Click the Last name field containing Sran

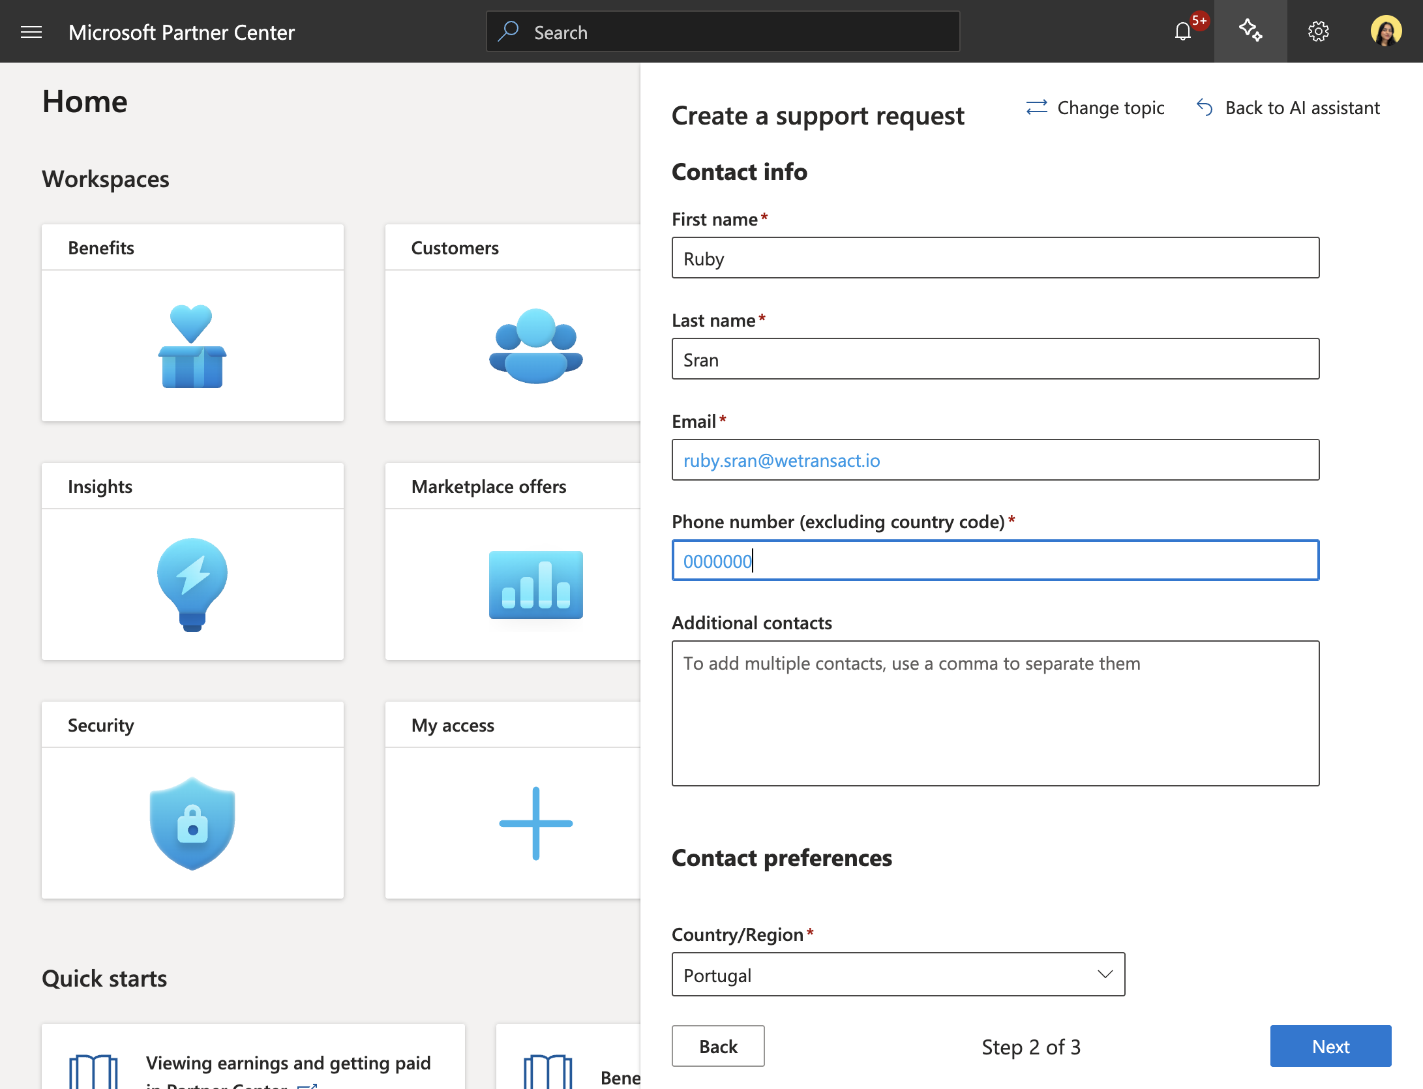[x=995, y=359]
